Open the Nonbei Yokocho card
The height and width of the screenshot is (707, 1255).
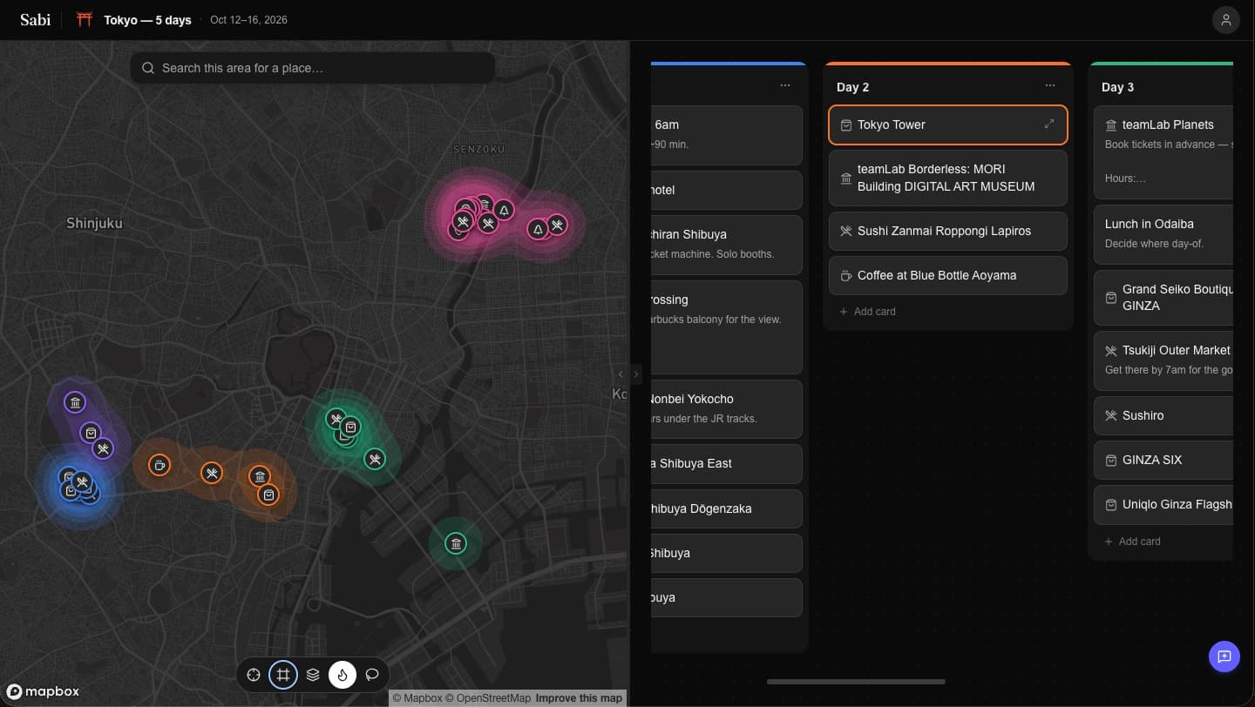pos(727,408)
